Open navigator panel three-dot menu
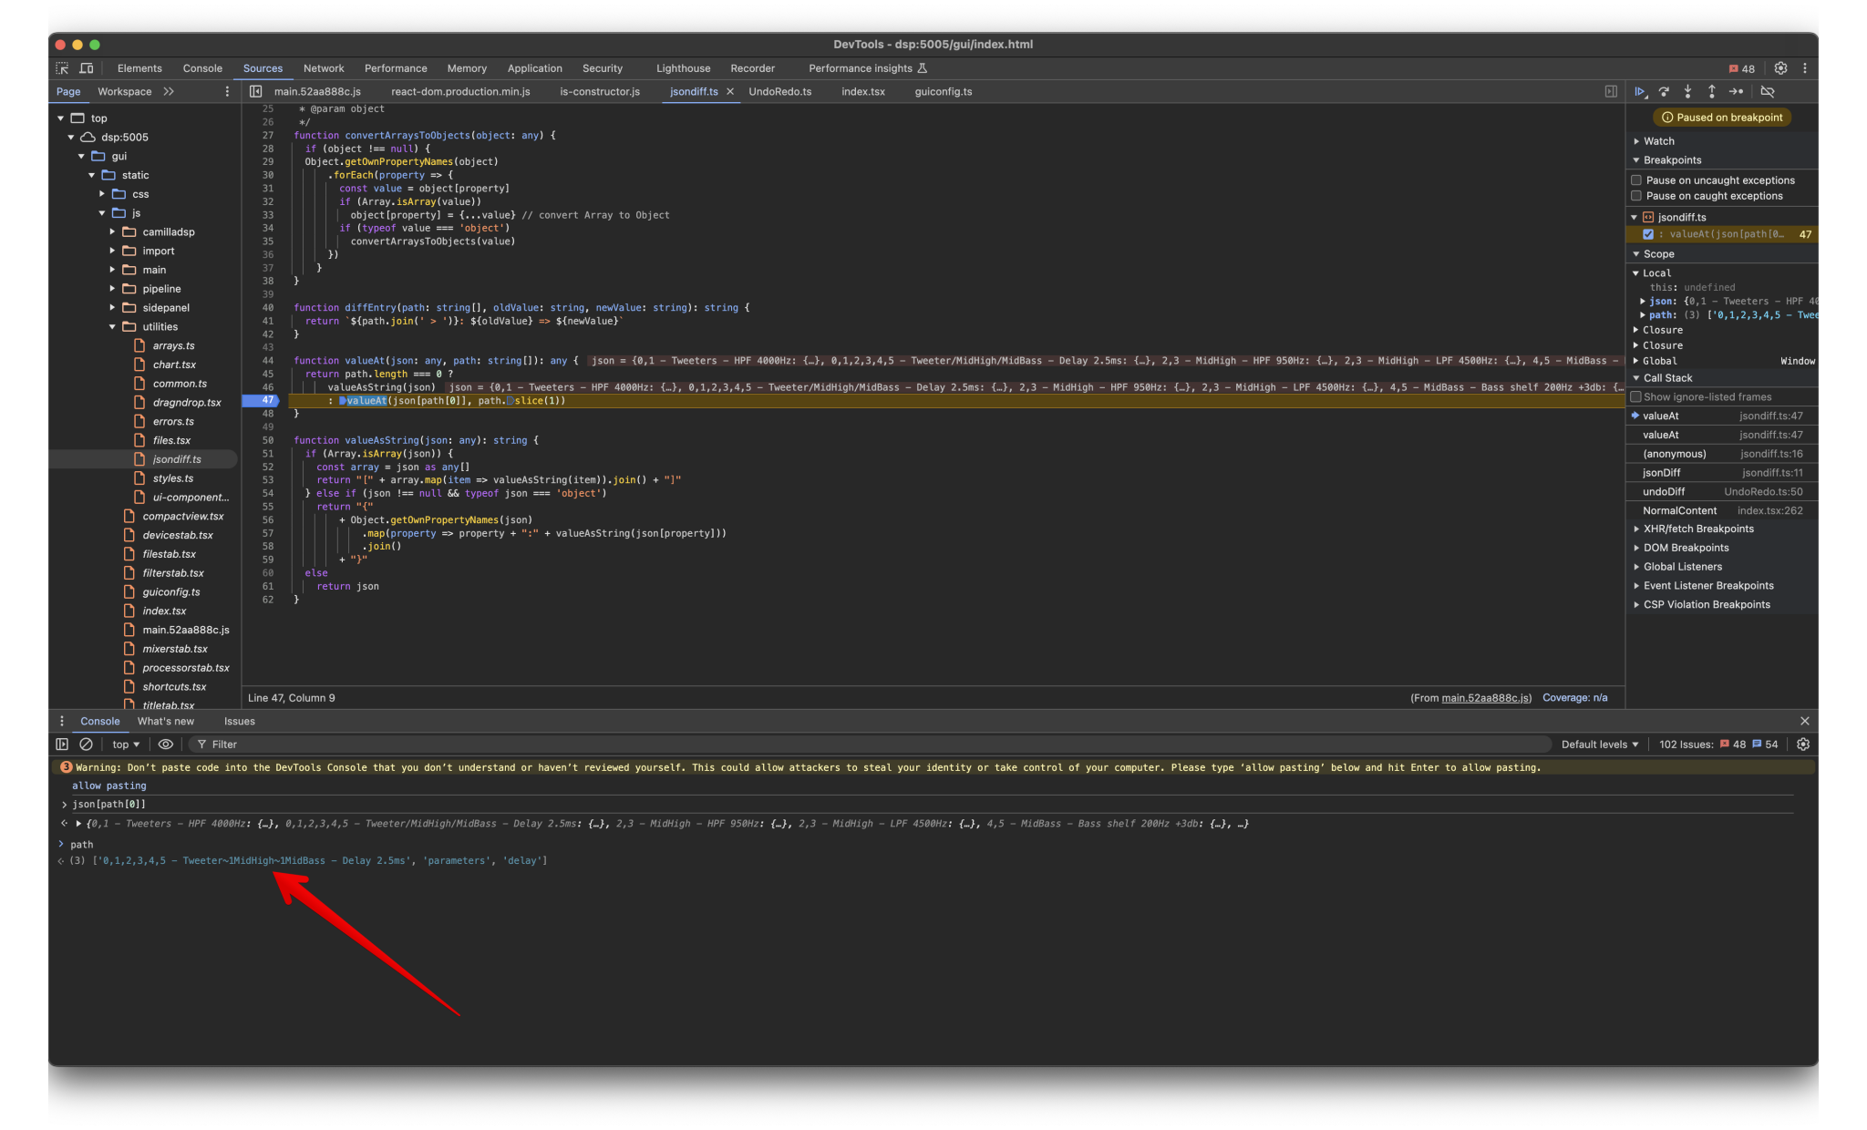The image size is (1867, 1130). [x=227, y=91]
